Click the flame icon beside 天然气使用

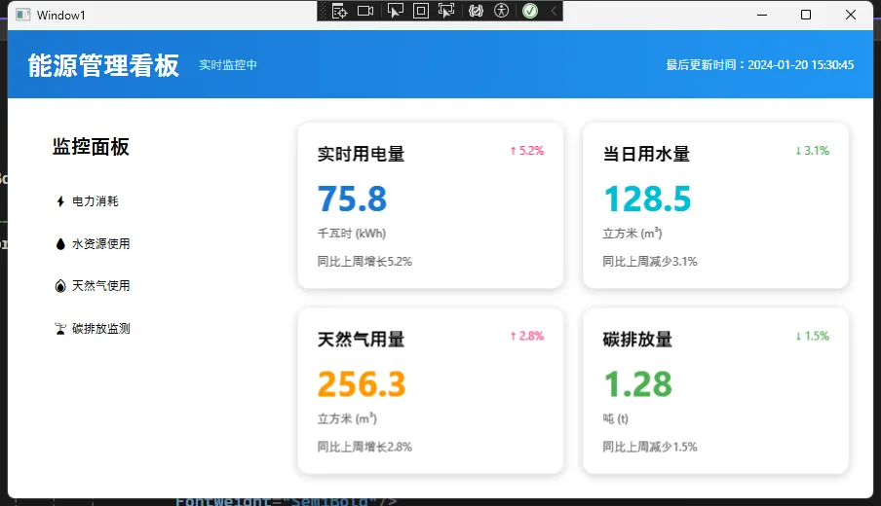(60, 286)
